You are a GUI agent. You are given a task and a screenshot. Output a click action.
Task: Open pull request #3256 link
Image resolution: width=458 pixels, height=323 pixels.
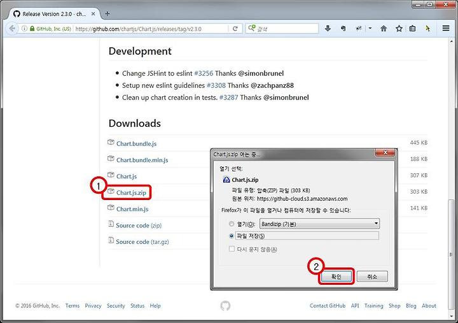(204, 73)
